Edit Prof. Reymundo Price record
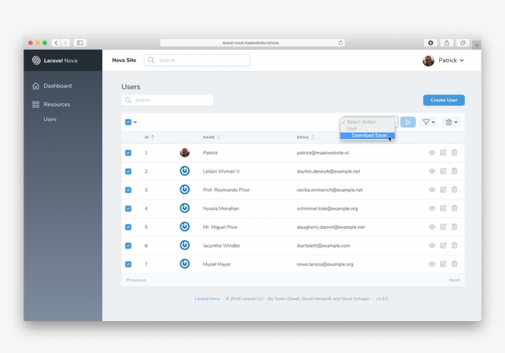 pos(443,189)
